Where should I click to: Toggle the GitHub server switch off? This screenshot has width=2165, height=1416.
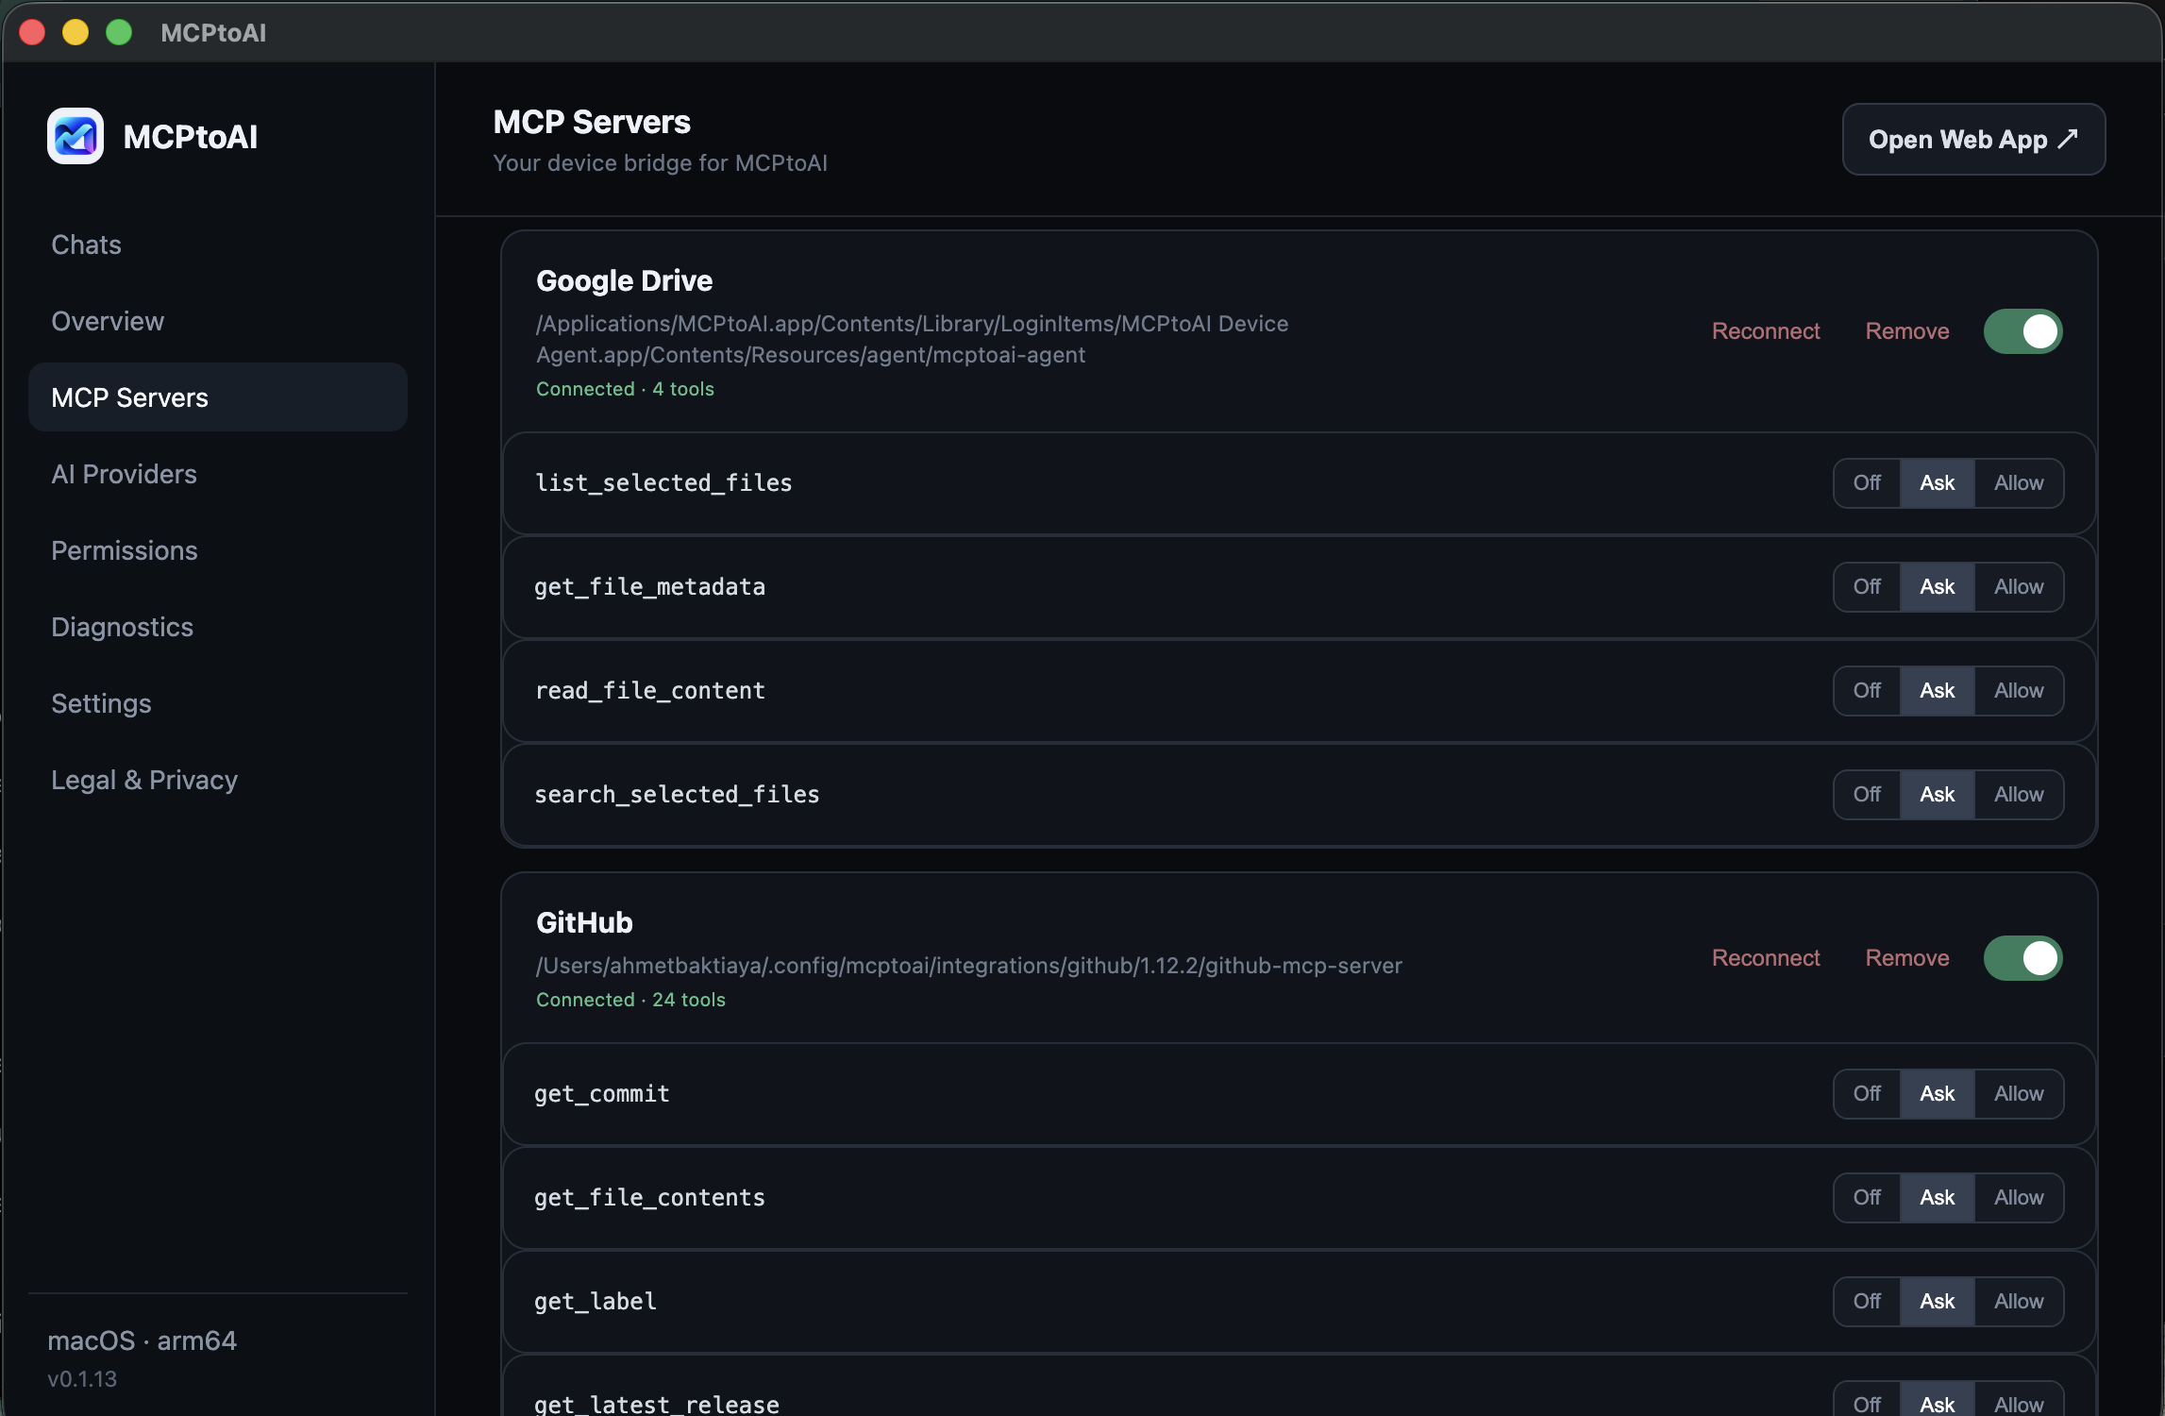click(x=2022, y=958)
